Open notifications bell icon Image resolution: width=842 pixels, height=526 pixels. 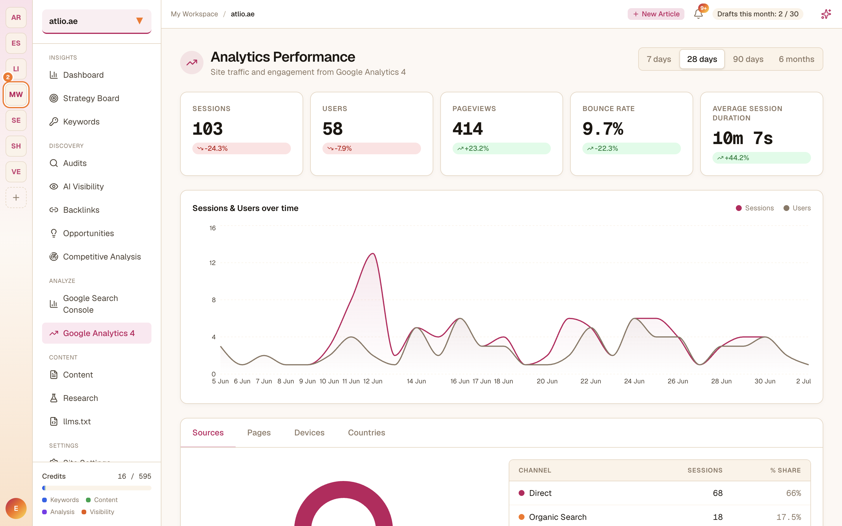[698, 14]
